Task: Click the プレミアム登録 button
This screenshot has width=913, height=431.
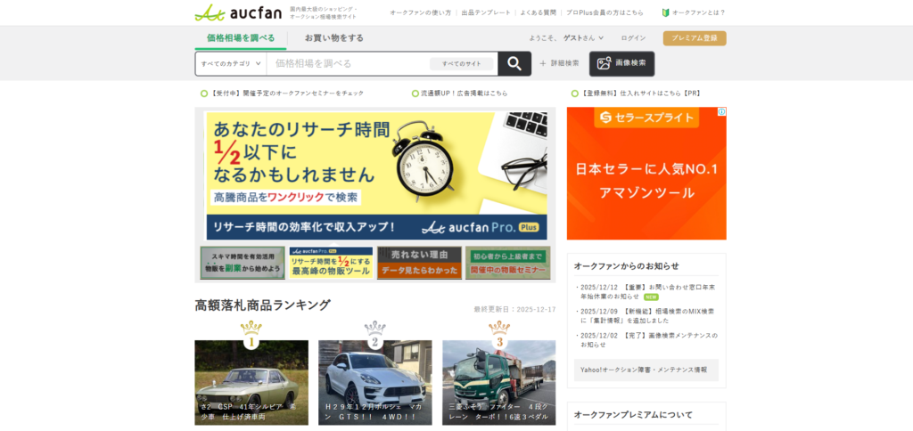Action: (694, 38)
